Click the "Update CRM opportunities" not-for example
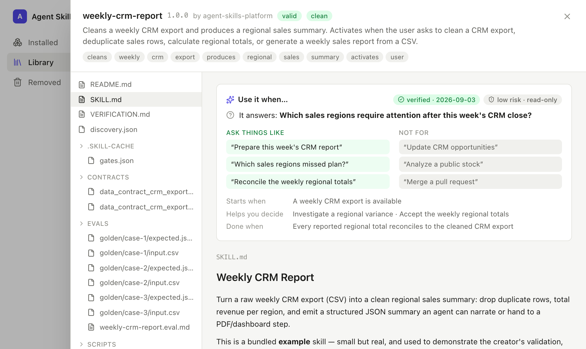The image size is (586, 349). coord(480,147)
